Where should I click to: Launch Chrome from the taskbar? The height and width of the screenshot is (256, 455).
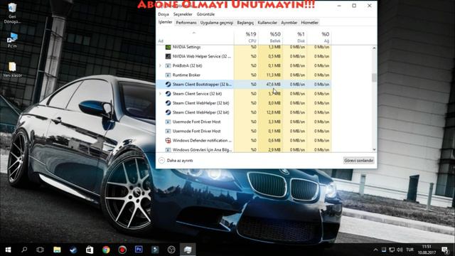click(106, 250)
